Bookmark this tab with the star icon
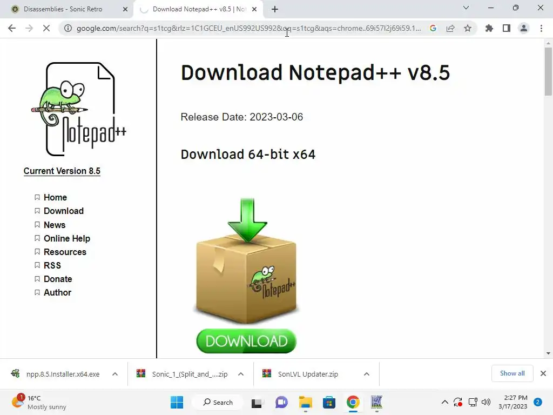 point(468,28)
